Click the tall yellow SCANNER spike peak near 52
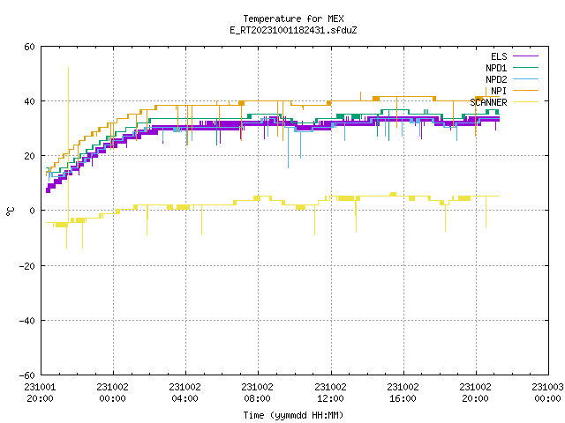This screenshot has width=565, height=423. pos(69,68)
